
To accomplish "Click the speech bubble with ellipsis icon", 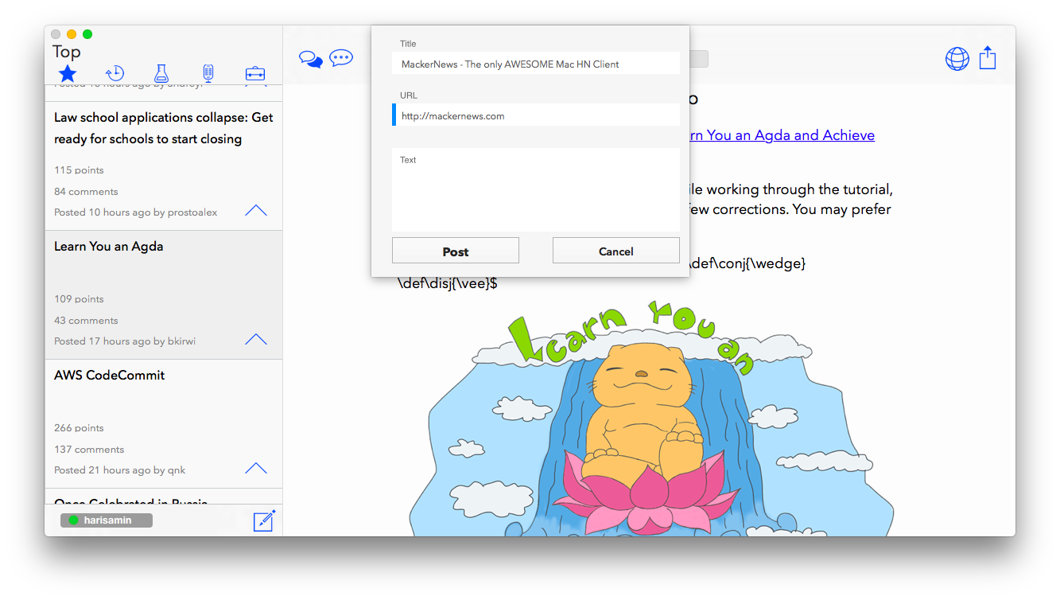I will point(341,58).
